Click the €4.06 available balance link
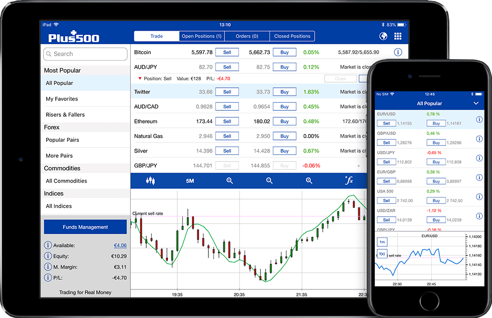 tap(120, 245)
